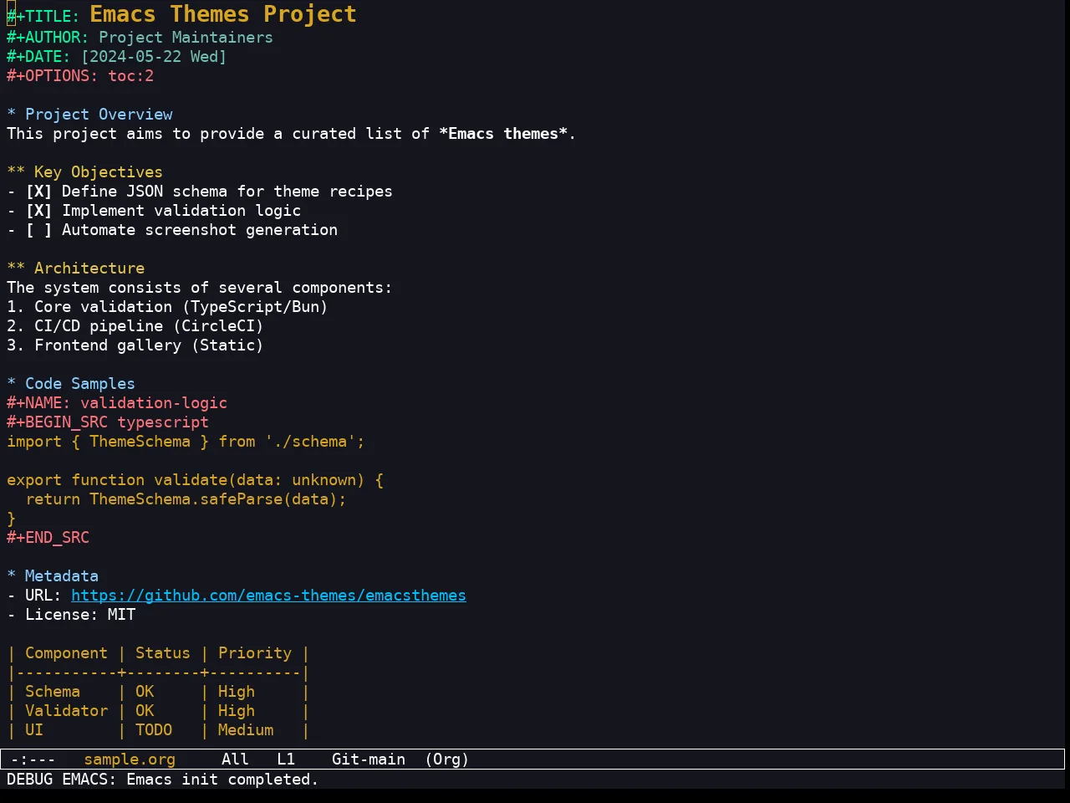1070x803 pixels.
Task: Click the [2024-05-22 Wed] date stamp
Action: (154, 57)
